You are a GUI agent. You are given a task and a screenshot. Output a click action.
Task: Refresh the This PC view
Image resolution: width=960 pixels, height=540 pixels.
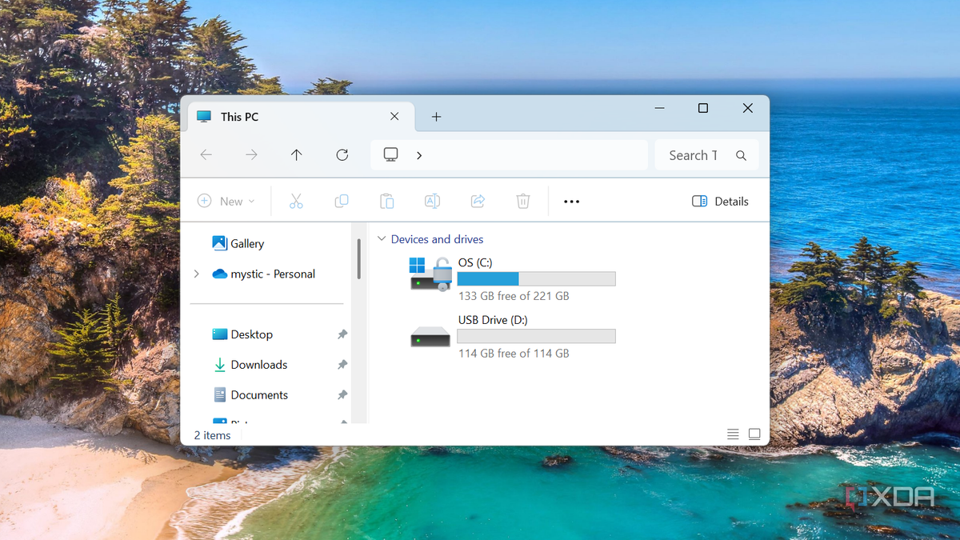342,155
